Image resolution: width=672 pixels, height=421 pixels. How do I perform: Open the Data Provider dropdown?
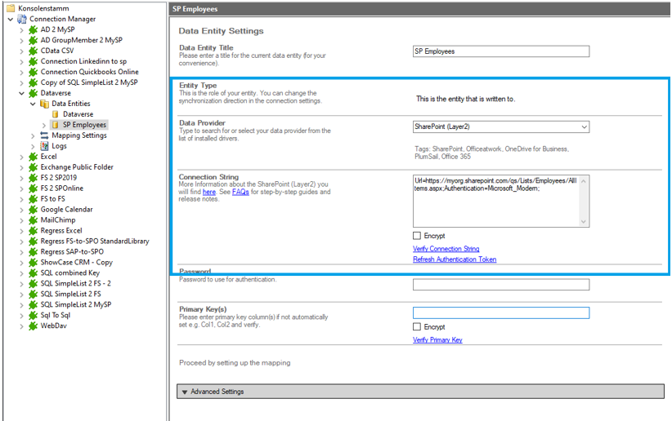[584, 127]
